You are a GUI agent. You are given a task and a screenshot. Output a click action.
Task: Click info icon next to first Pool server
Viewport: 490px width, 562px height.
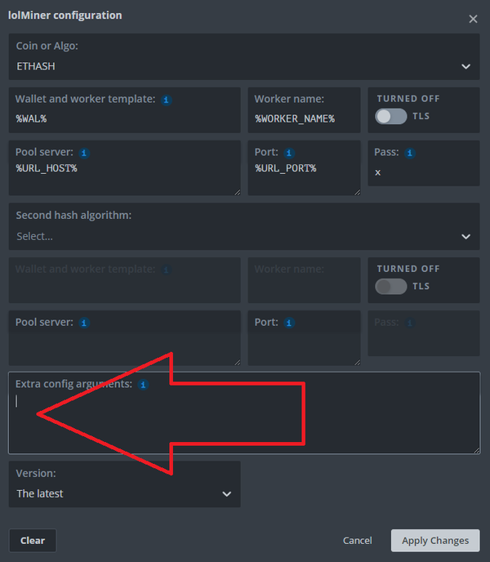[x=83, y=153]
